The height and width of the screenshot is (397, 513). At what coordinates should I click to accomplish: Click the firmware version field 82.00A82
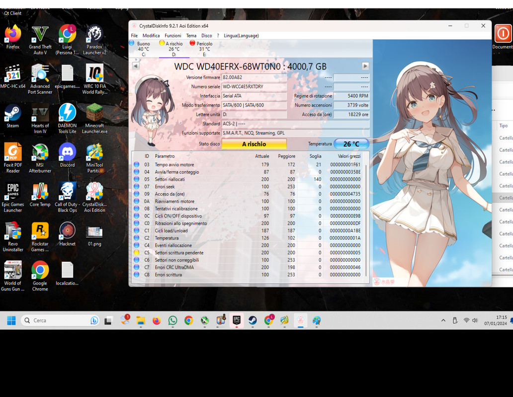tap(254, 77)
